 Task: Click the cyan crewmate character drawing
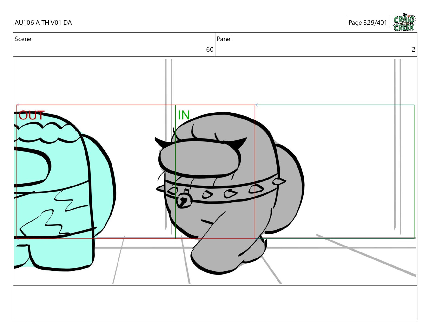coord(65,192)
